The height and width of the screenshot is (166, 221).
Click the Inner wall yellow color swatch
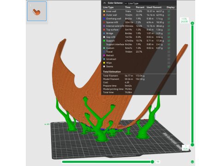[104, 12]
